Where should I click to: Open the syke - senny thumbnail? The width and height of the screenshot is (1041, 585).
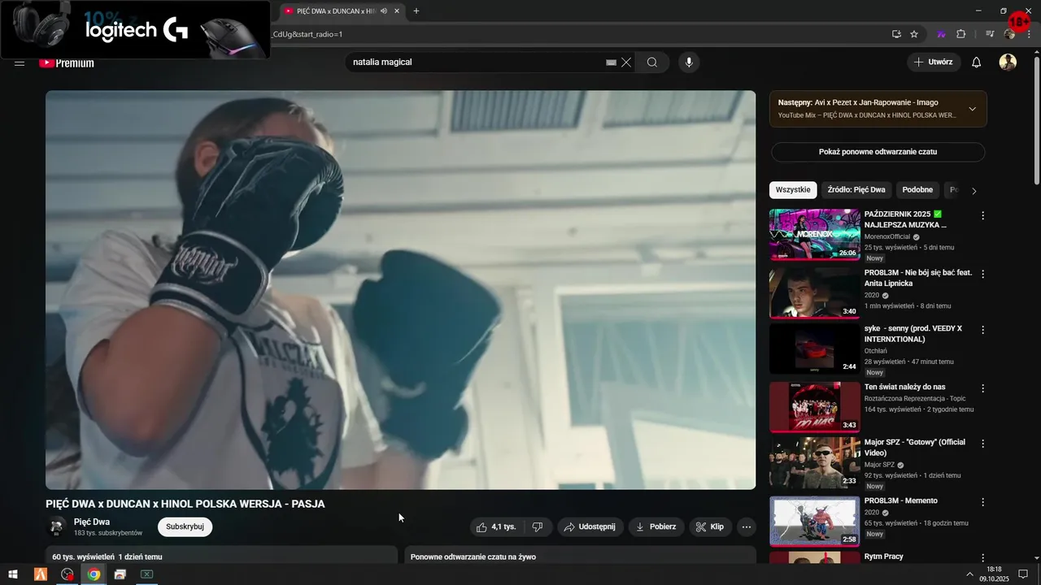click(x=814, y=349)
